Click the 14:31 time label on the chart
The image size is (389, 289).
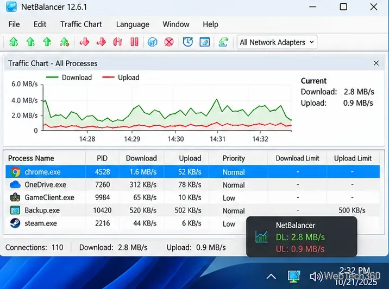[x=217, y=139]
